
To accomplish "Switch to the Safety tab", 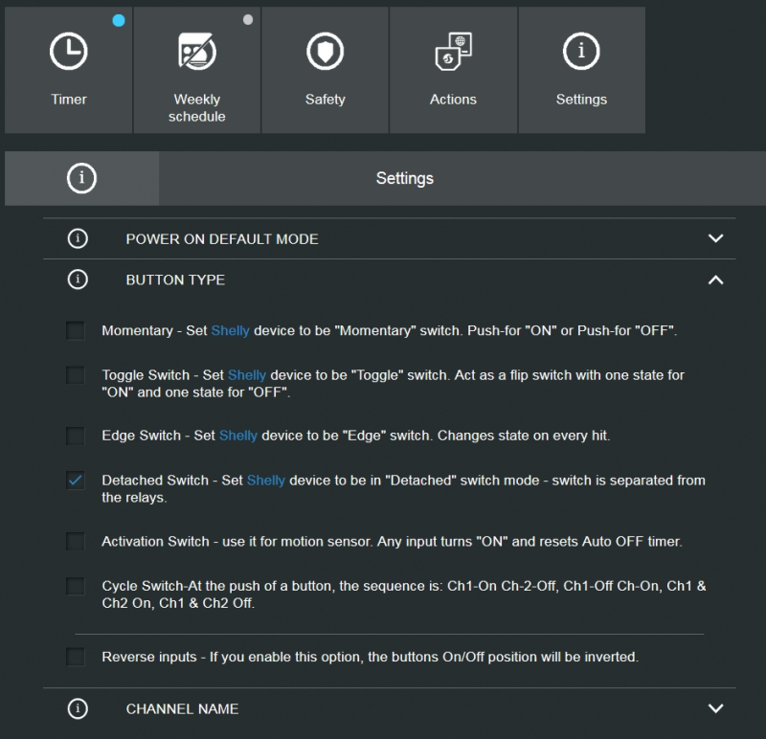I will [325, 70].
